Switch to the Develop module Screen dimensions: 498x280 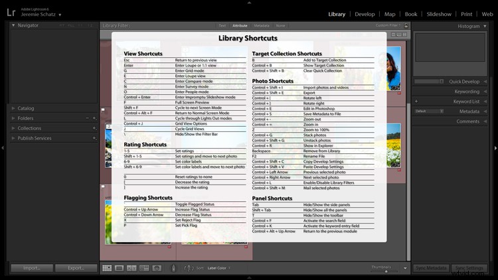pos(365,14)
